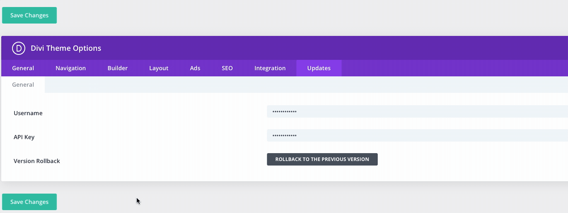Click the Divi Theme Options title
568x213 pixels.
coord(66,48)
